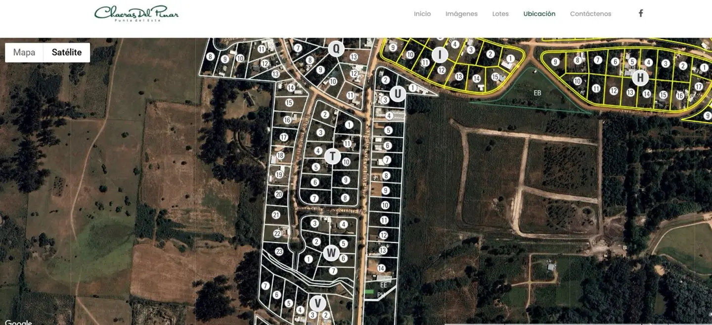The width and height of the screenshot is (712, 325).
Task: Go to Inicio page
Action: tap(422, 14)
